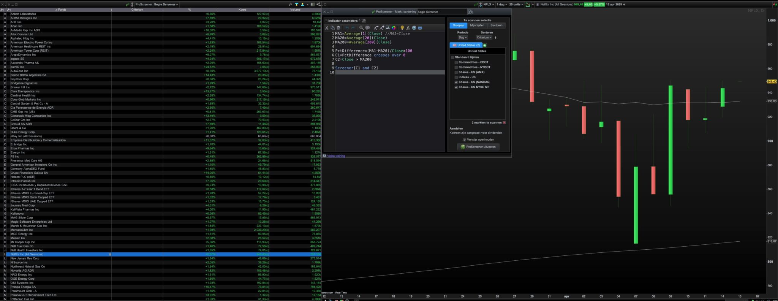The width and height of the screenshot is (778, 301).
Task: Open the 25 units dropdown in chart header
Action: coord(516,5)
